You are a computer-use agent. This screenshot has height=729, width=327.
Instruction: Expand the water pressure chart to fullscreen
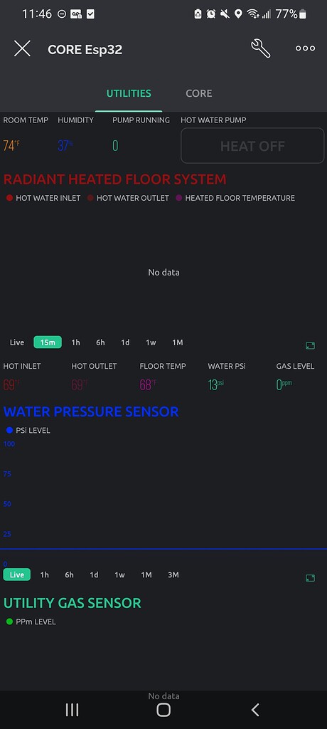coord(310,578)
